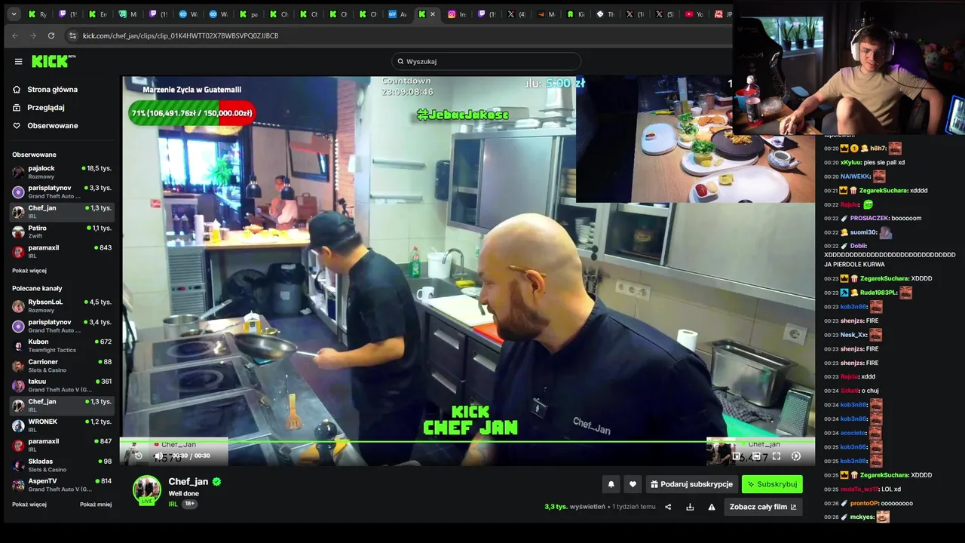Open the Strona główna page
Image resolution: width=965 pixels, height=543 pixels.
52,89
